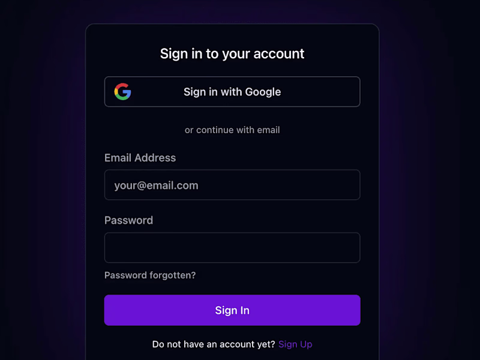Click the dark background outside the login card
This screenshot has width=480, height=360.
(40, 184)
